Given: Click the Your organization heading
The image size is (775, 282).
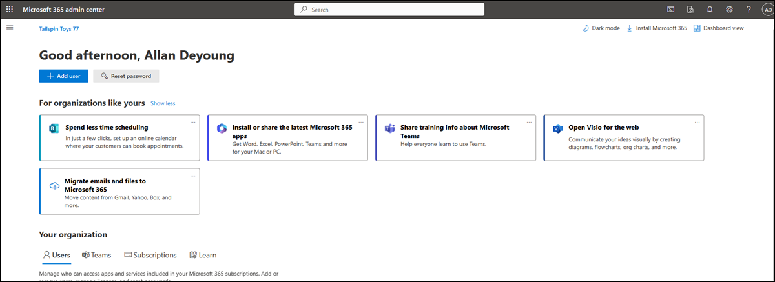Looking at the screenshot, I should click(73, 235).
